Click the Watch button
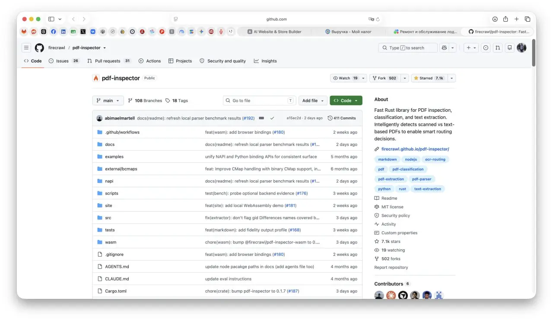Image resolution: width=553 pixels, height=321 pixels. [x=345, y=78]
